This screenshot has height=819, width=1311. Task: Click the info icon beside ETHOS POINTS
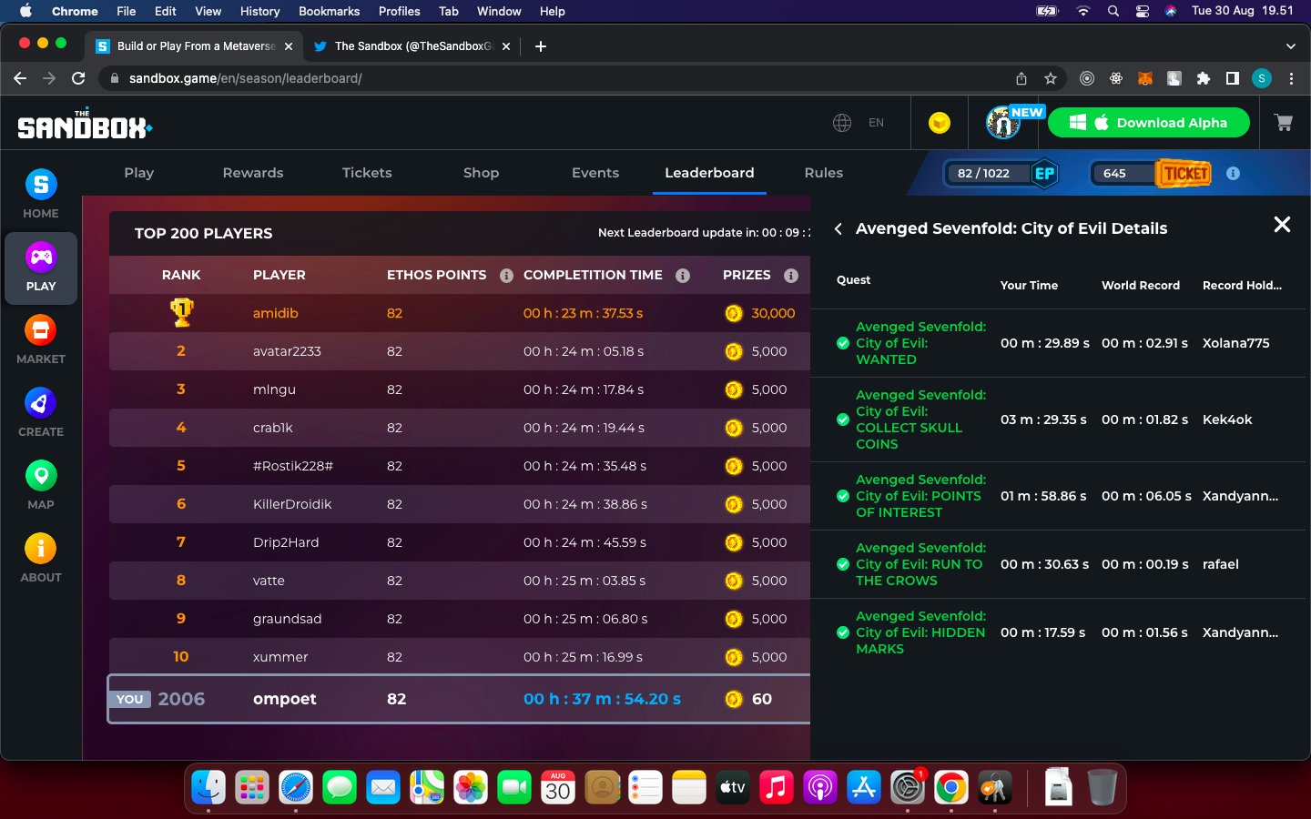click(x=506, y=275)
